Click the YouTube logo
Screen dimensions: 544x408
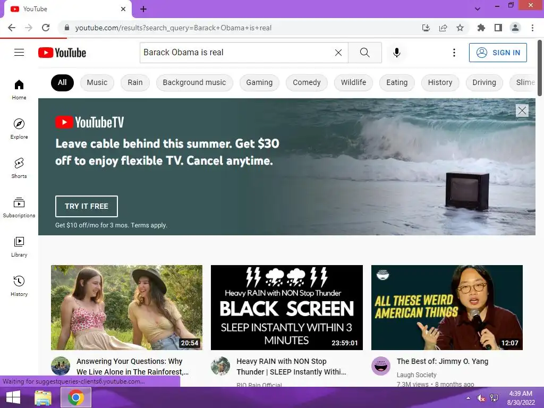point(62,53)
